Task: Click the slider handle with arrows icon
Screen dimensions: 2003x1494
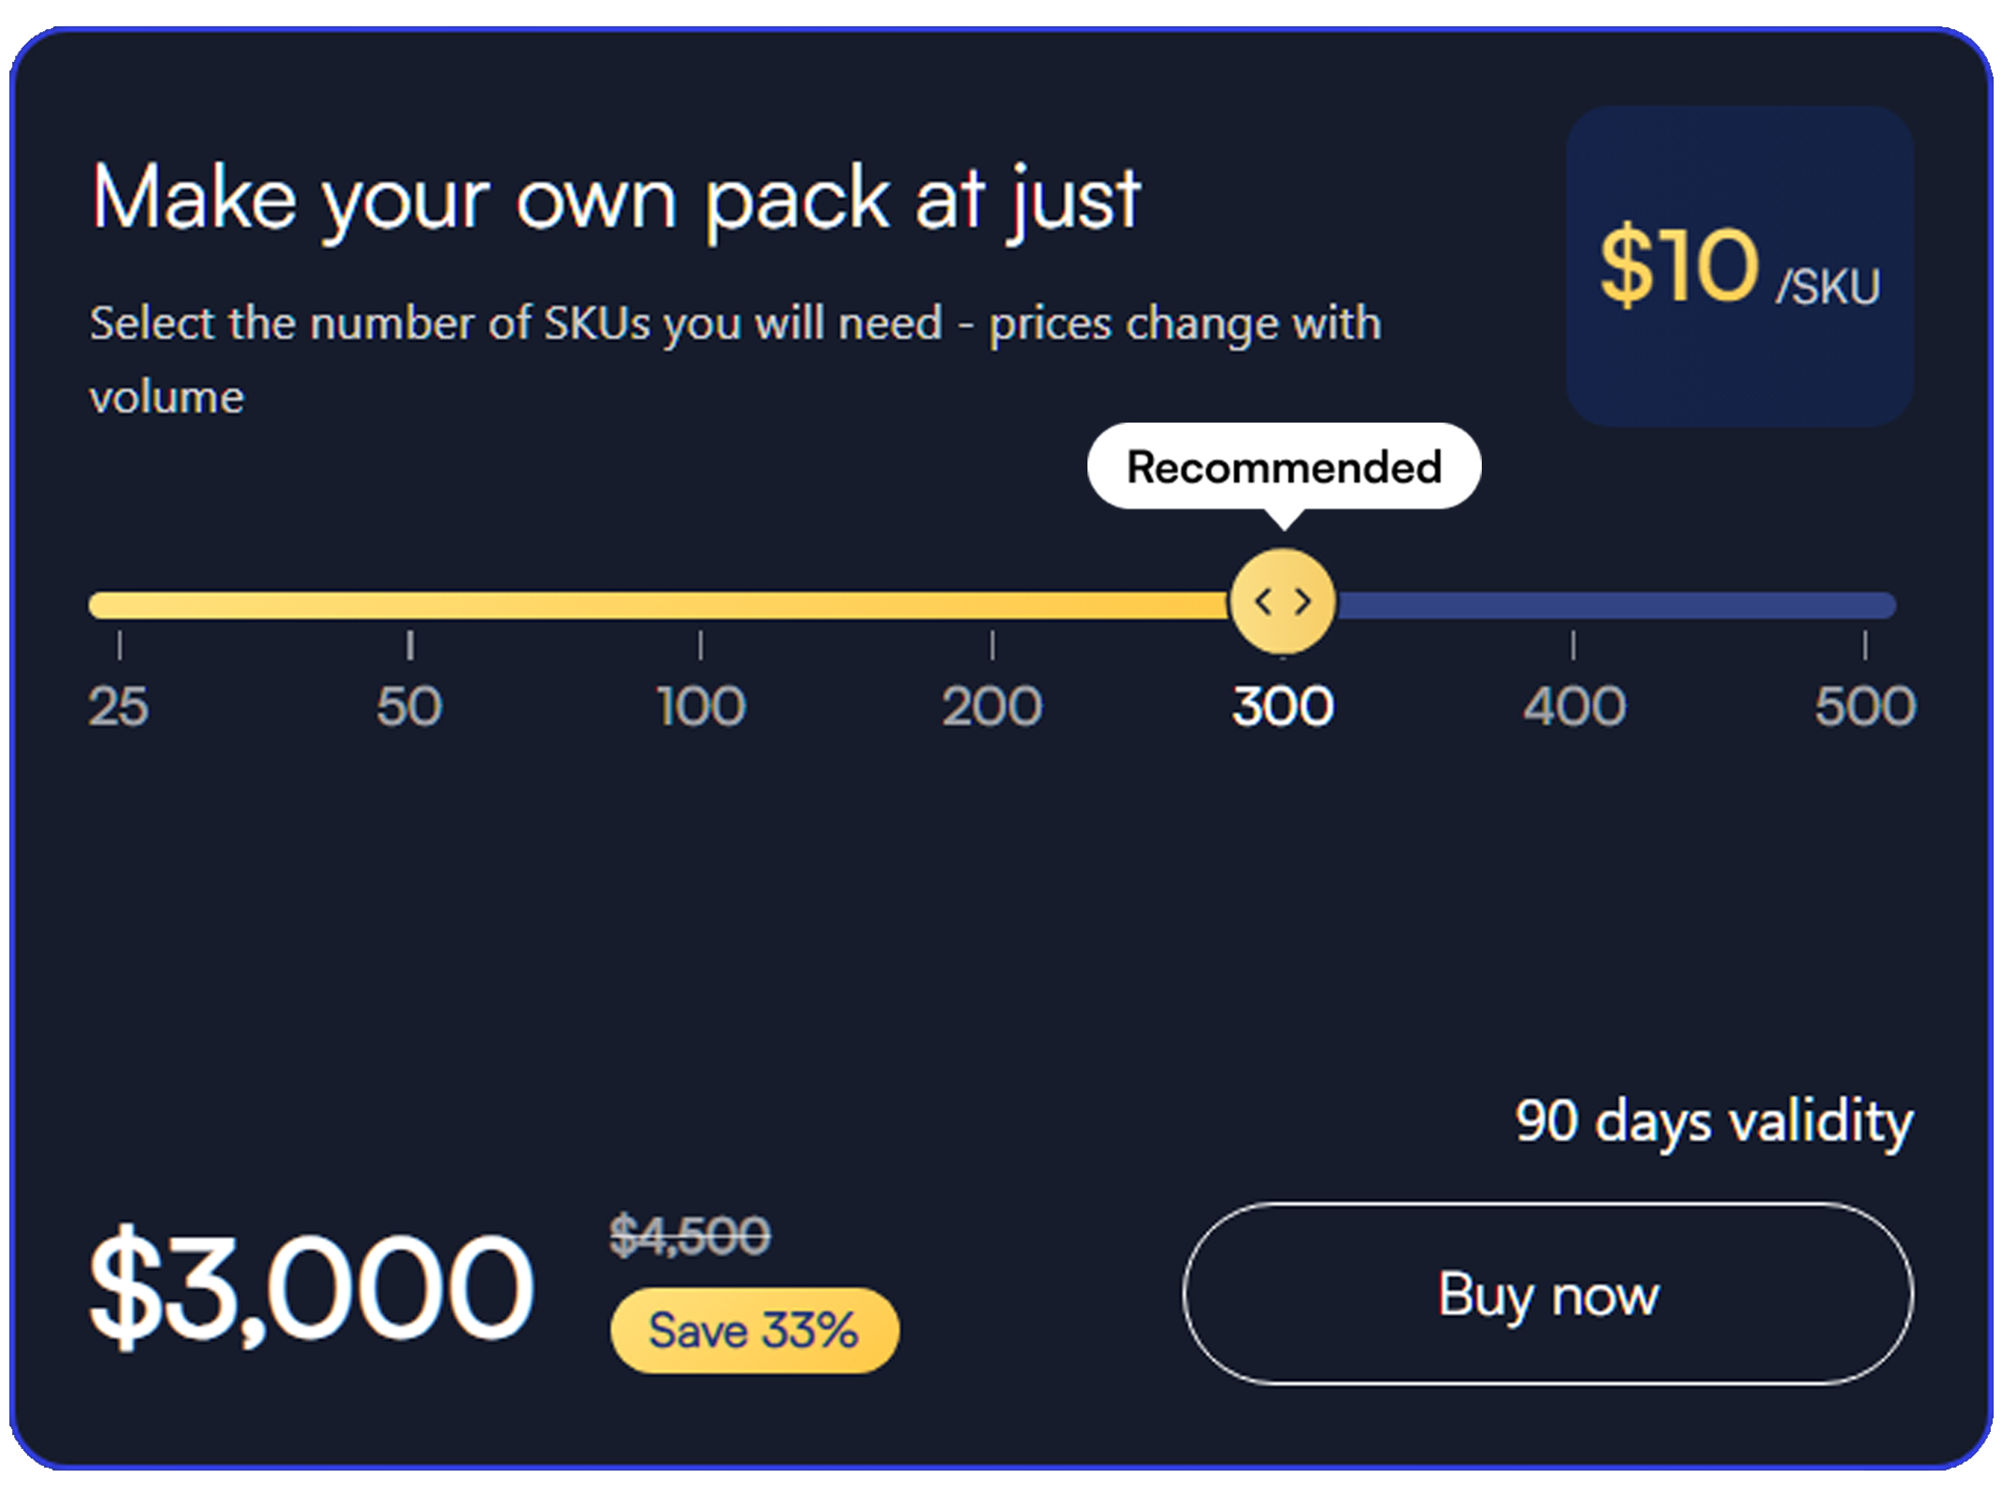Action: 1283,602
